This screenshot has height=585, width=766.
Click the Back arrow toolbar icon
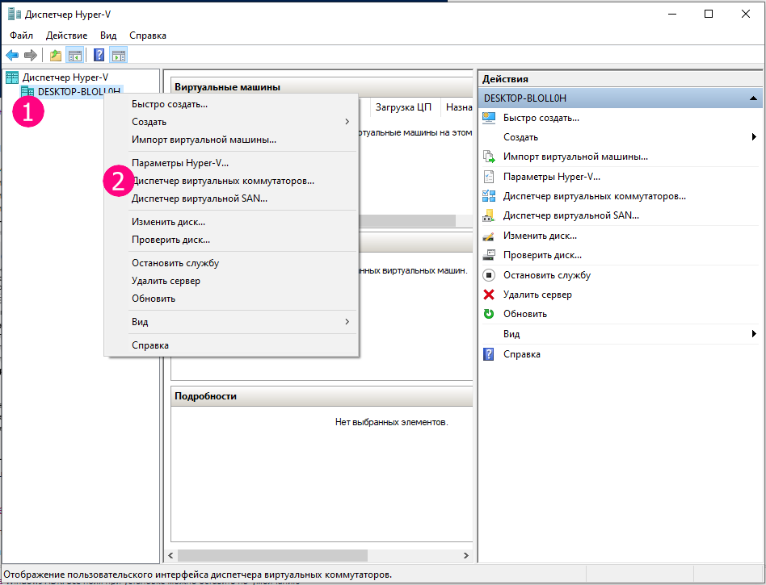[12, 55]
